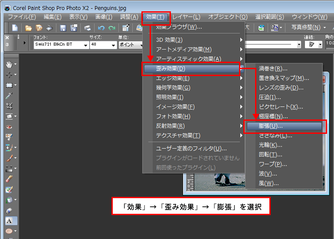This screenshot has height=239, width=334.
Task: Select the rectangular Selection tool
Action: click(9, 85)
